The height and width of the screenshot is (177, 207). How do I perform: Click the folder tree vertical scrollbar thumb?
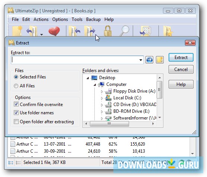tap(160, 90)
